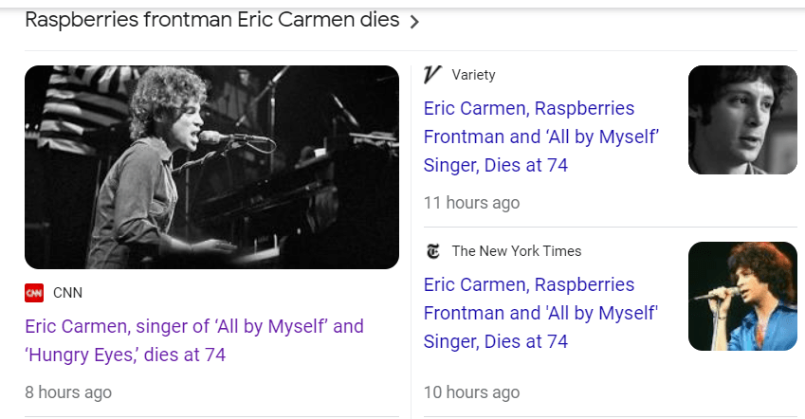The height and width of the screenshot is (419, 805).
Task: Click the '10 hours ago' timestamp
Action: click(471, 392)
